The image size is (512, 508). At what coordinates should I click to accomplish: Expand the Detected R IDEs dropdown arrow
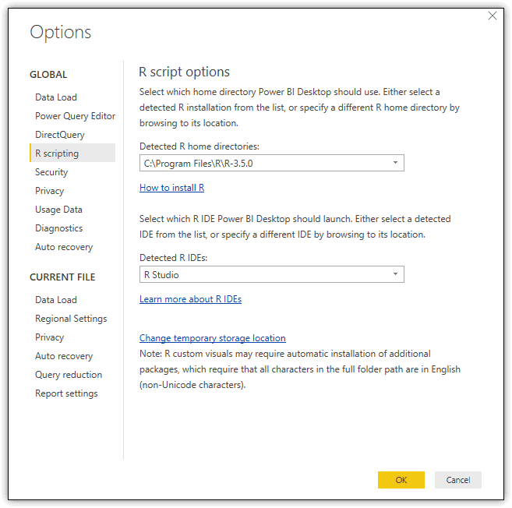point(395,274)
